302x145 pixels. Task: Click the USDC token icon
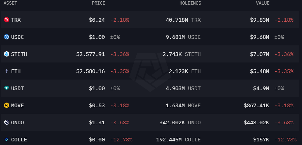7,37
